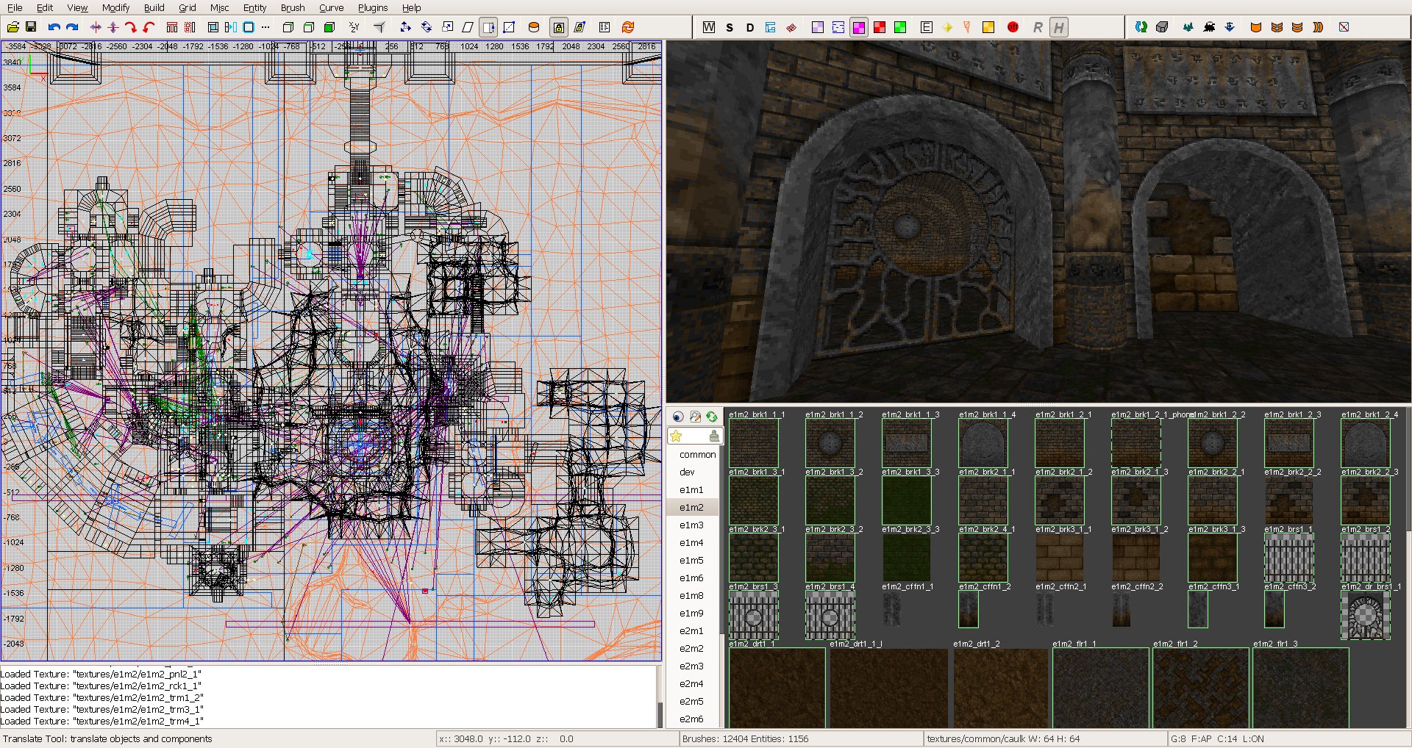Click the gray cube icon on right toolbar
Screen dimensions: 1412x748
click(x=1162, y=27)
